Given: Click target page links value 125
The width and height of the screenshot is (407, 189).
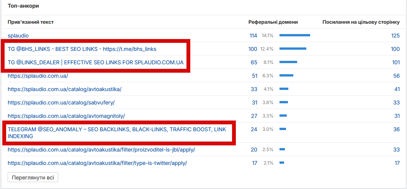Looking at the screenshot, I should pyautogui.click(x=395, y=36).
